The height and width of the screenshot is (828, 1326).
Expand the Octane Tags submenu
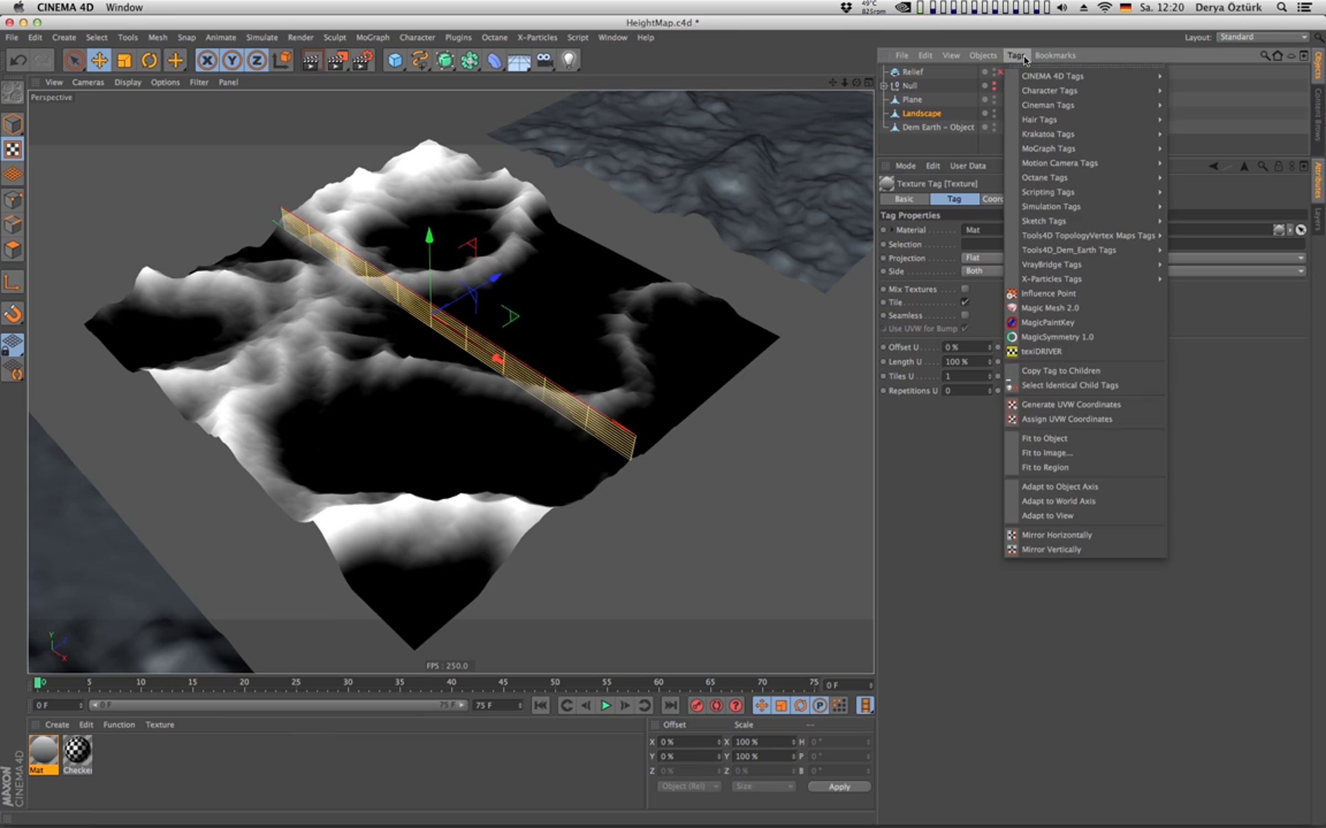pos(1086,178)
